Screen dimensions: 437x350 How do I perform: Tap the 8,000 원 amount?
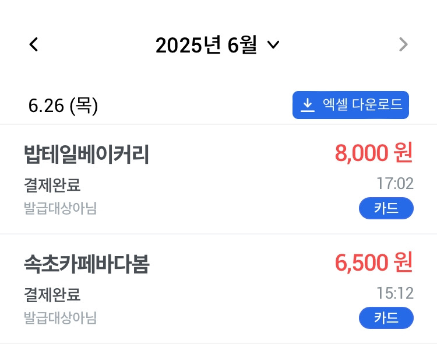pos(373,153)
